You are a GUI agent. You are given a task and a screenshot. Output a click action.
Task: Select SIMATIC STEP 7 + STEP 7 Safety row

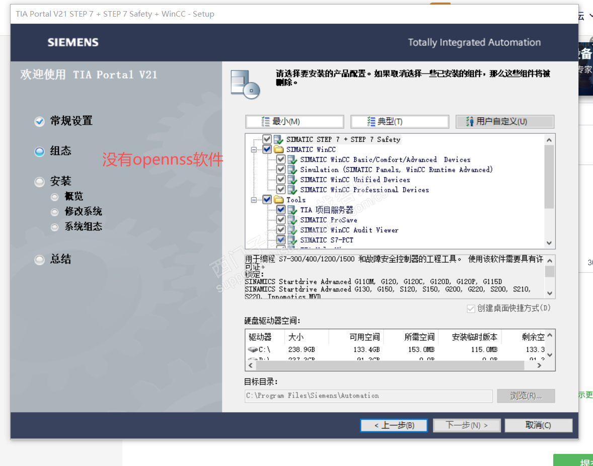point(343,139)
